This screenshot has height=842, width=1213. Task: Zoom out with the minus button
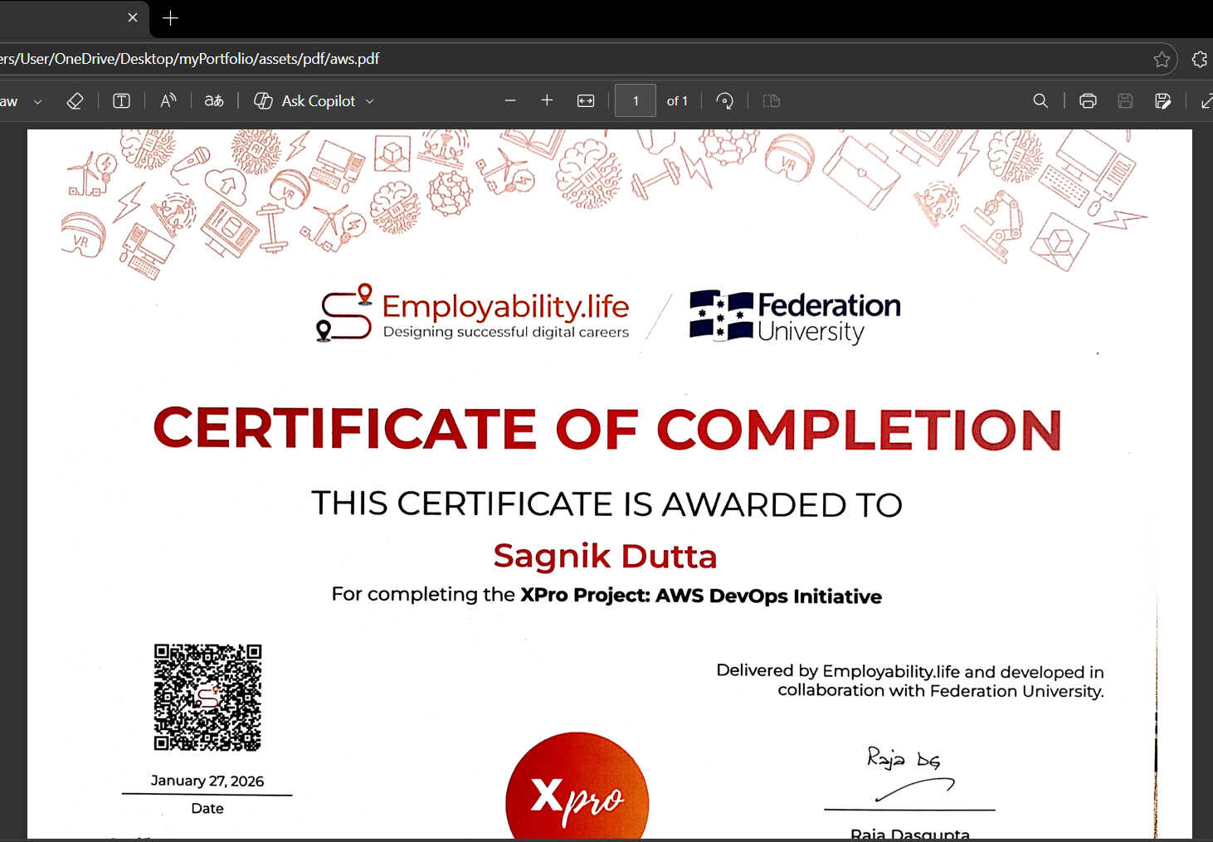(510, 101)
